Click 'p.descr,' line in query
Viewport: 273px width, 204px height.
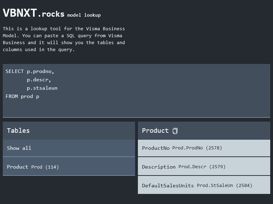(x=39, y=80)
